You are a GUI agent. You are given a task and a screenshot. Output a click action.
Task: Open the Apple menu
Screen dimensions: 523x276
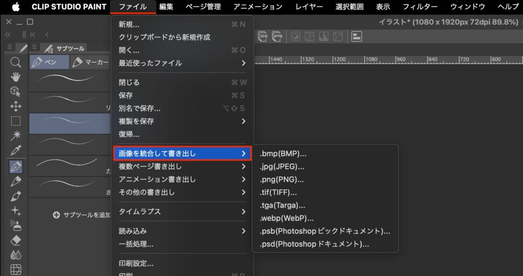[x=15, y=7]
